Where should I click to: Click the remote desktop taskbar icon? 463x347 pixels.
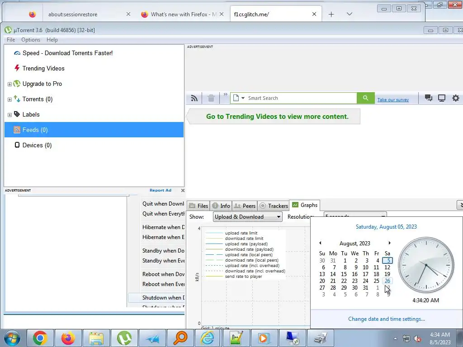point(292,338)
